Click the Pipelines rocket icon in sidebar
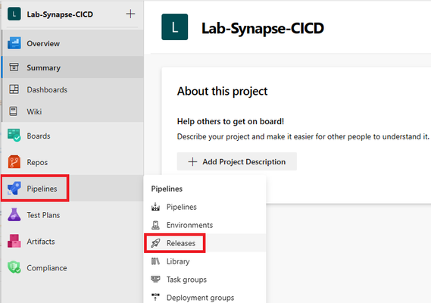The image size is (431, 303). click(14, 188)
